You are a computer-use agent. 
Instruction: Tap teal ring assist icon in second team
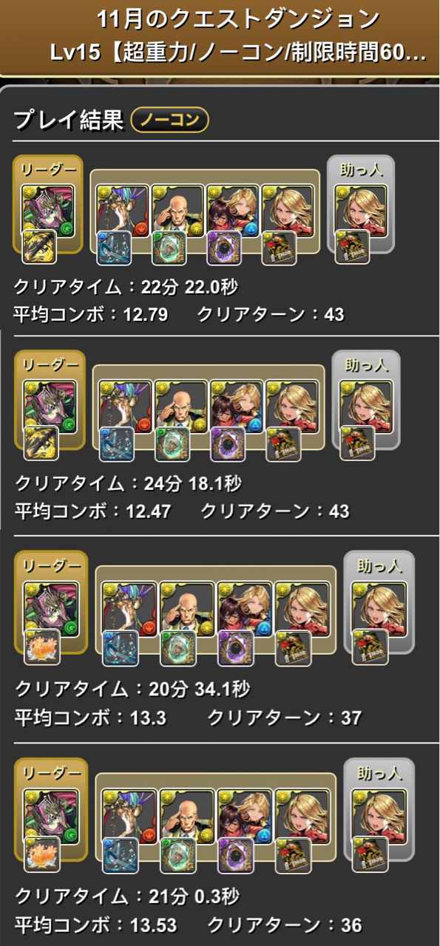point(173,444)
